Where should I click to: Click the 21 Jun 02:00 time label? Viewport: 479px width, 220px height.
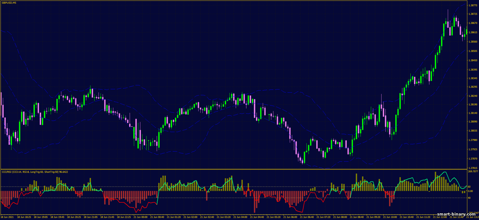(x=191, y=217)
